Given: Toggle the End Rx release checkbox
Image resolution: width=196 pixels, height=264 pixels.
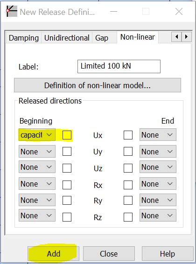Looking at the screenshot, I should [128, 185].
